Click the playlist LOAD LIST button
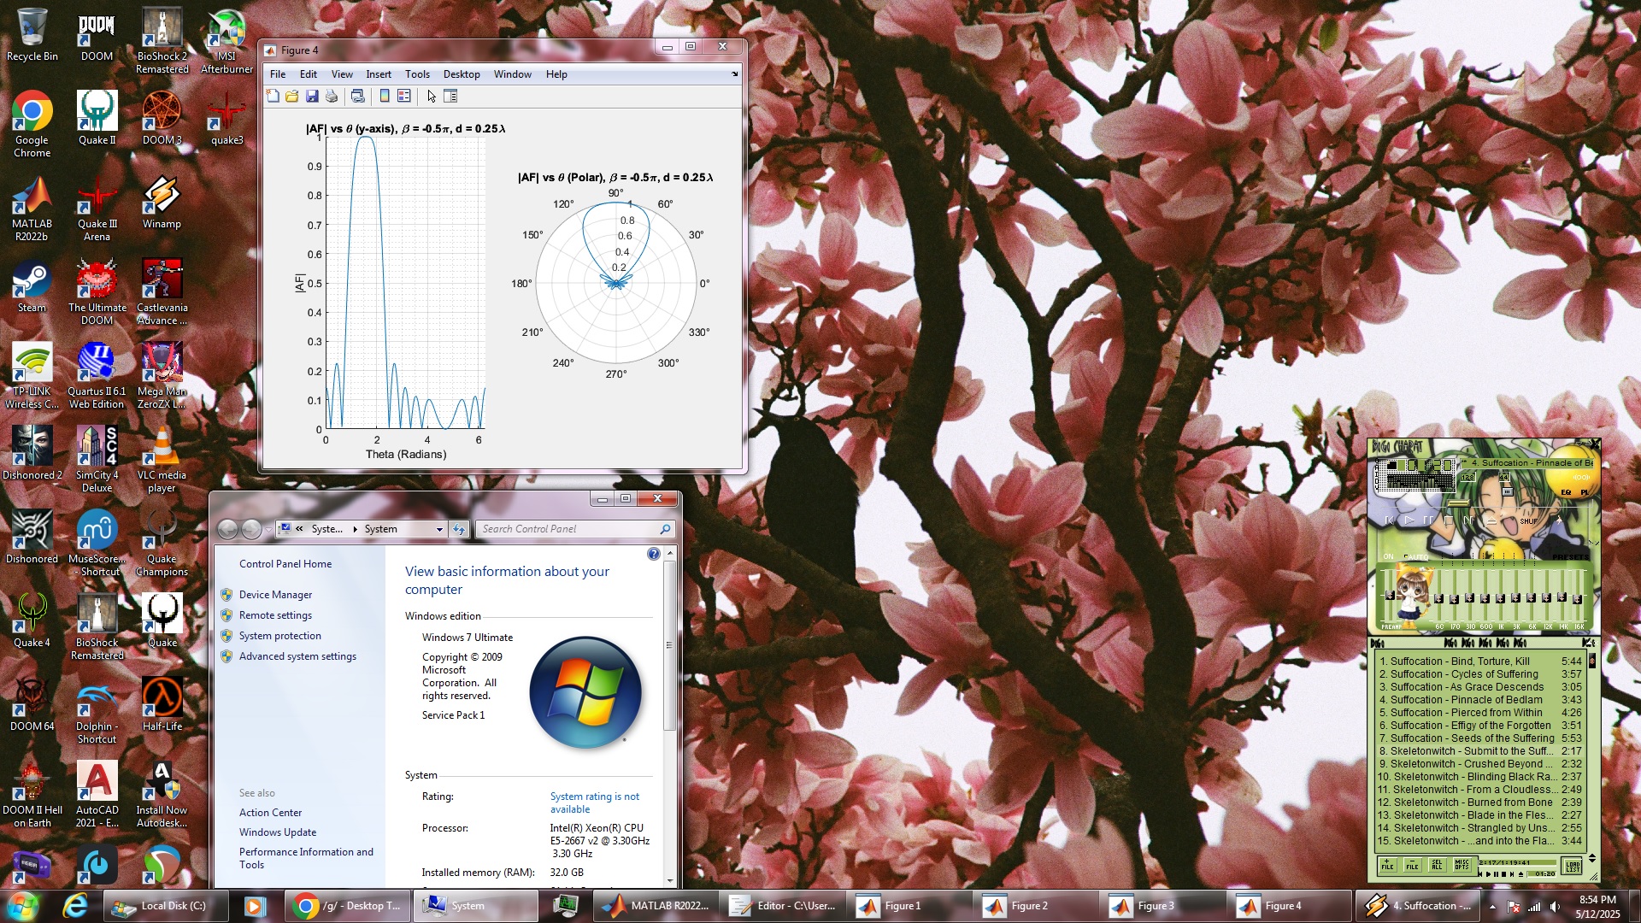Screen dimensions: 1641x923 coord(1573,867)
